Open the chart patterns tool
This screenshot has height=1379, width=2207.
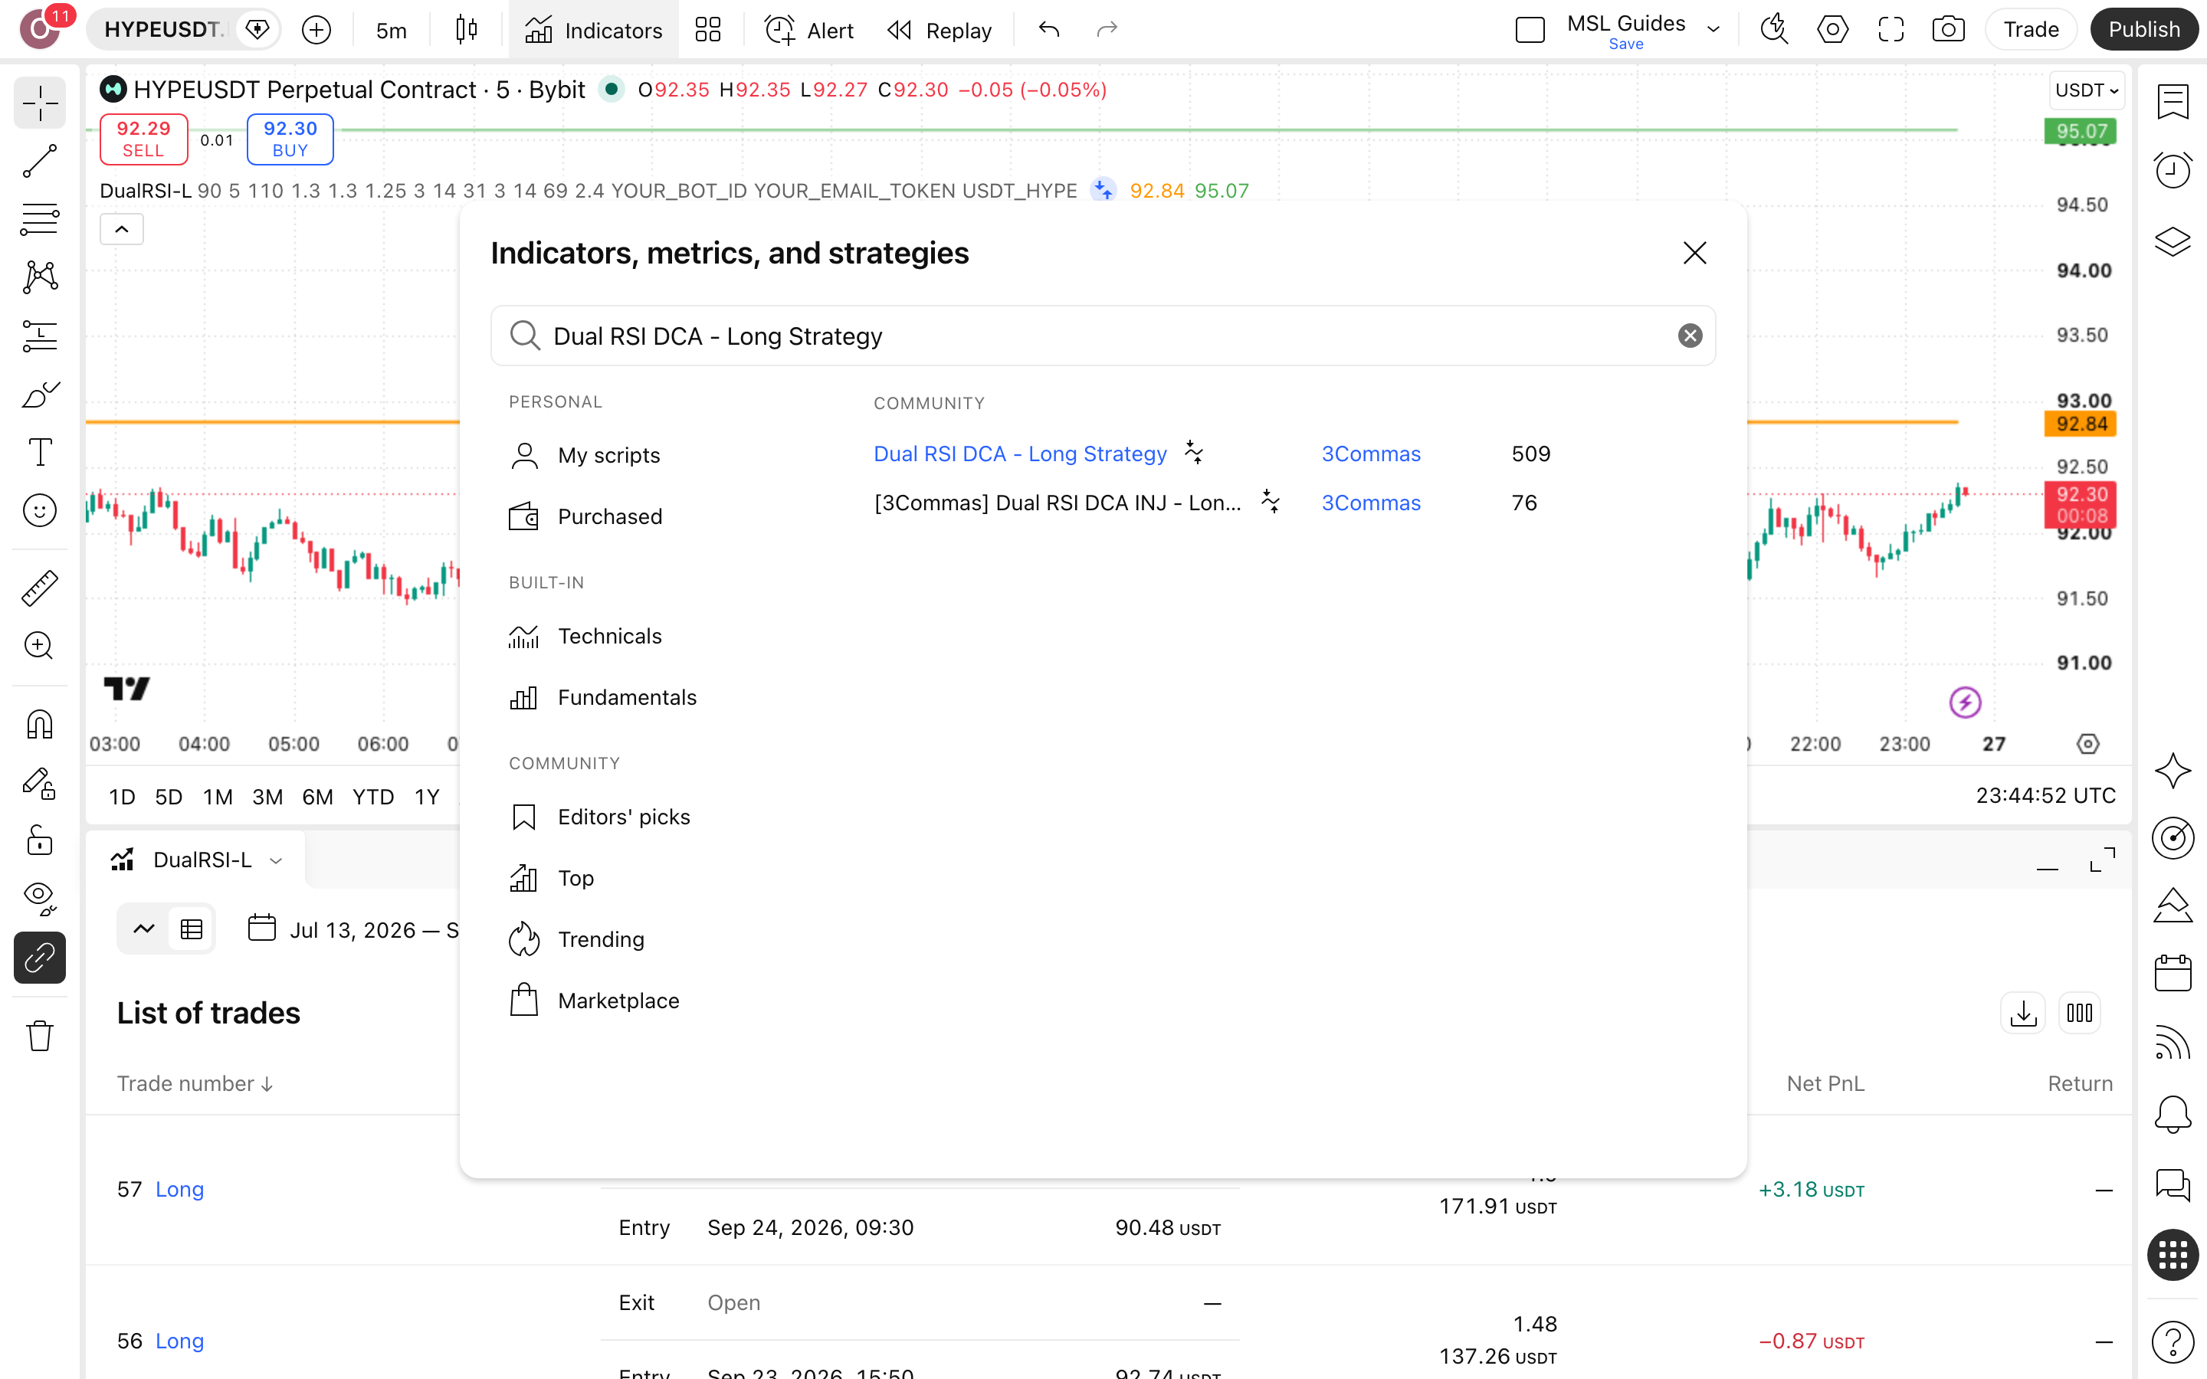coord(40,277)
